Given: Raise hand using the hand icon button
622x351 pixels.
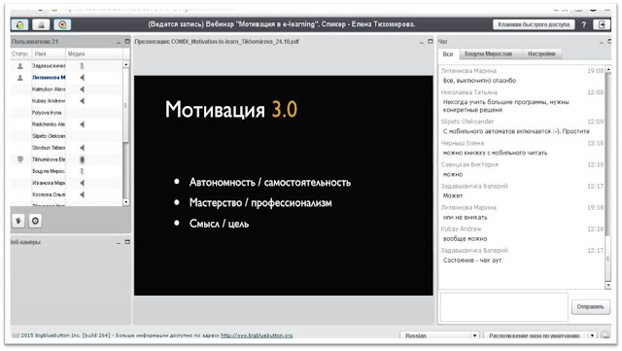Looking at the screenshot, I should click(18, 221).
